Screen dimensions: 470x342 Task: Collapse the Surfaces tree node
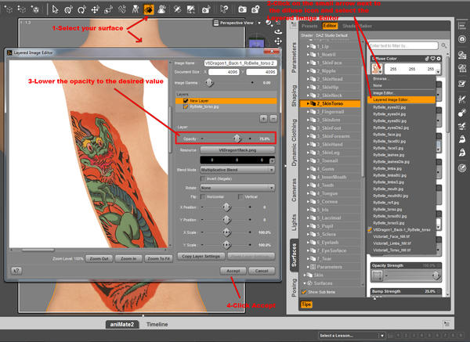pos(305,283)
